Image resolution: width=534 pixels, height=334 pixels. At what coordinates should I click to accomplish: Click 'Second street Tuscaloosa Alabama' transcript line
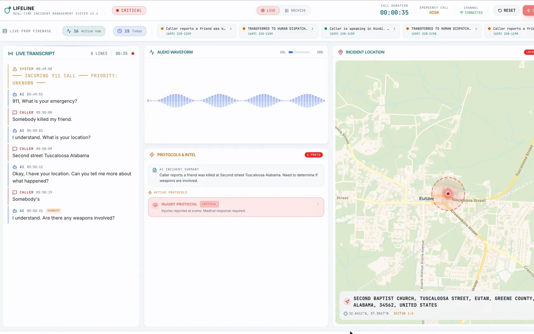point(51,156)
